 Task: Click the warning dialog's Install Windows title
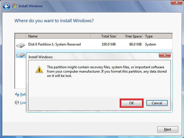click(40, 57)
